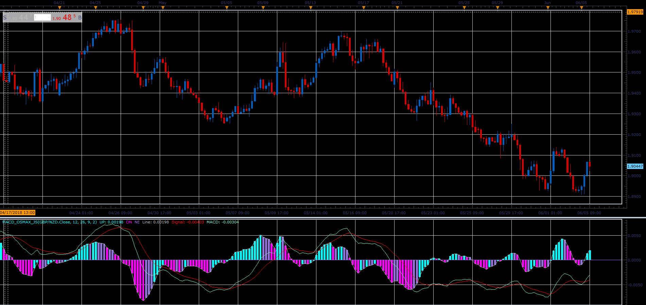Select the 04/29 orange timeline marker
The image size is (646, 305).
pyautogui.click(x=143, y=7)
